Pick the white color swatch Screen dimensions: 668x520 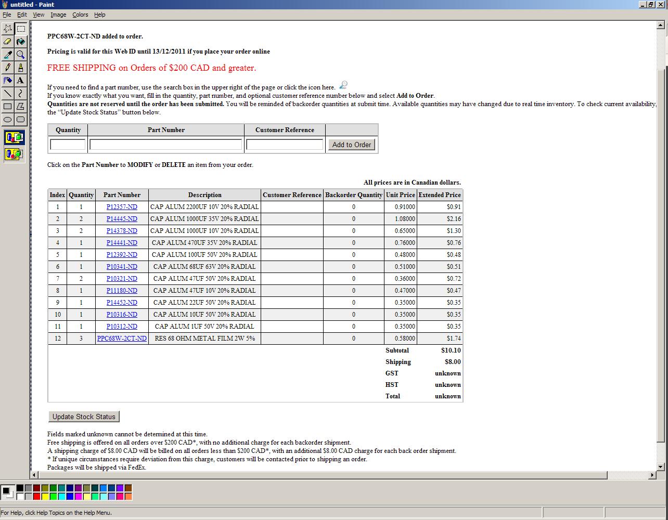tap(20, 496)
